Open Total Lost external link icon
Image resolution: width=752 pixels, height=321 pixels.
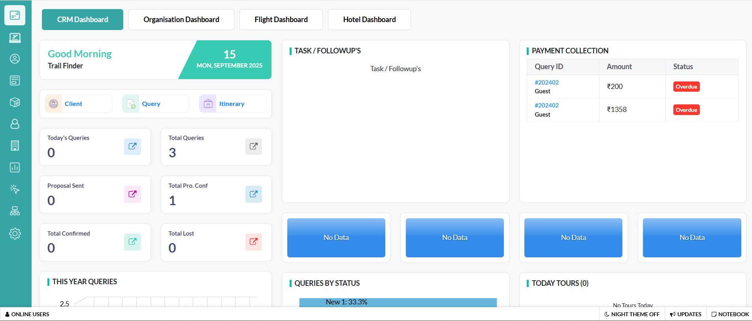(x=254, y=242)
